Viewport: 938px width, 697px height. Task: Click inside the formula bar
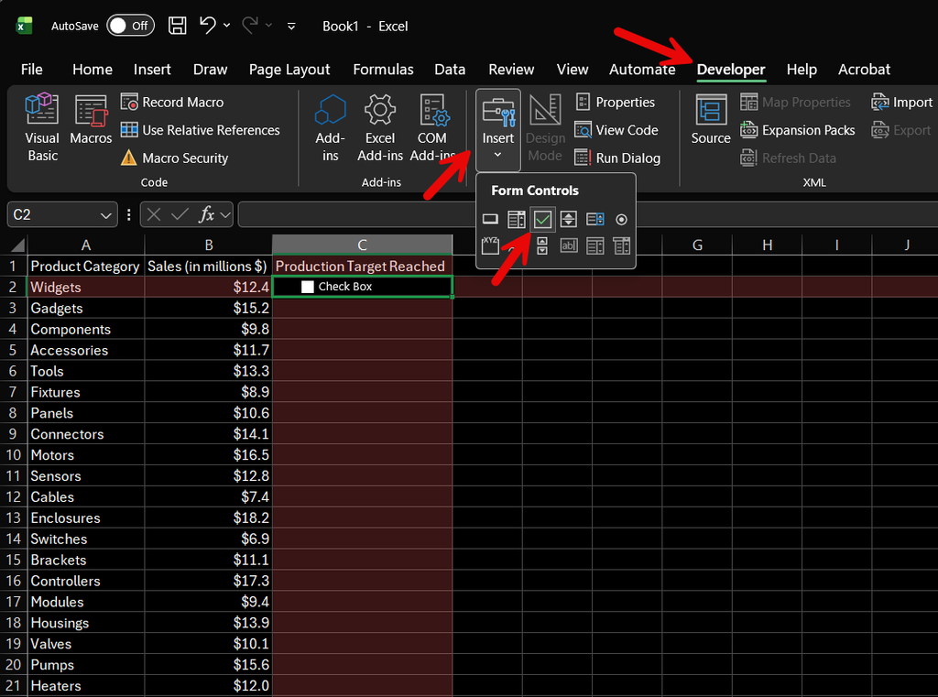(x=358, y=215)
